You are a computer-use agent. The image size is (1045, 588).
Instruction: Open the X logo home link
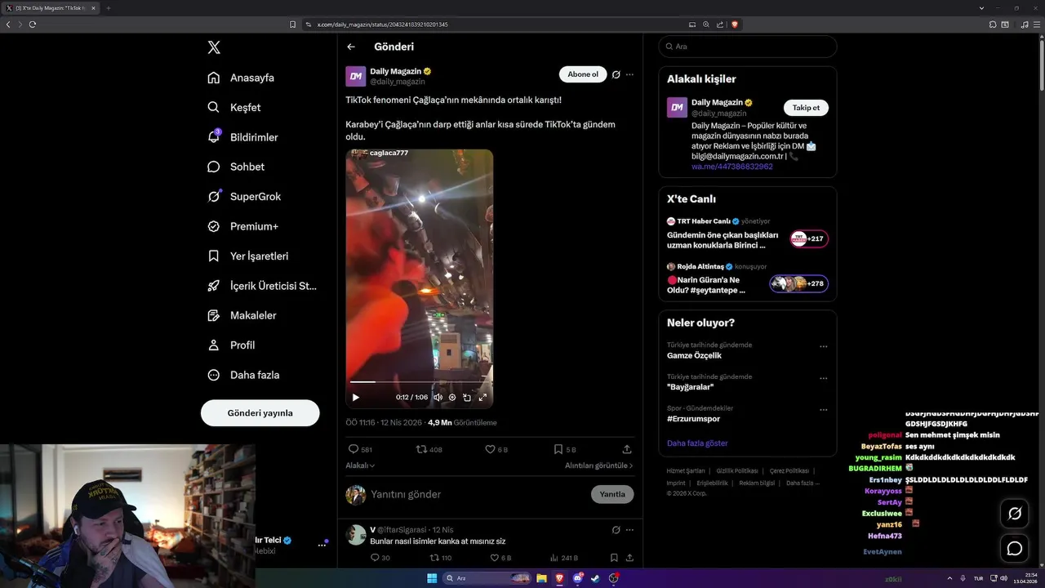point(214,47)
